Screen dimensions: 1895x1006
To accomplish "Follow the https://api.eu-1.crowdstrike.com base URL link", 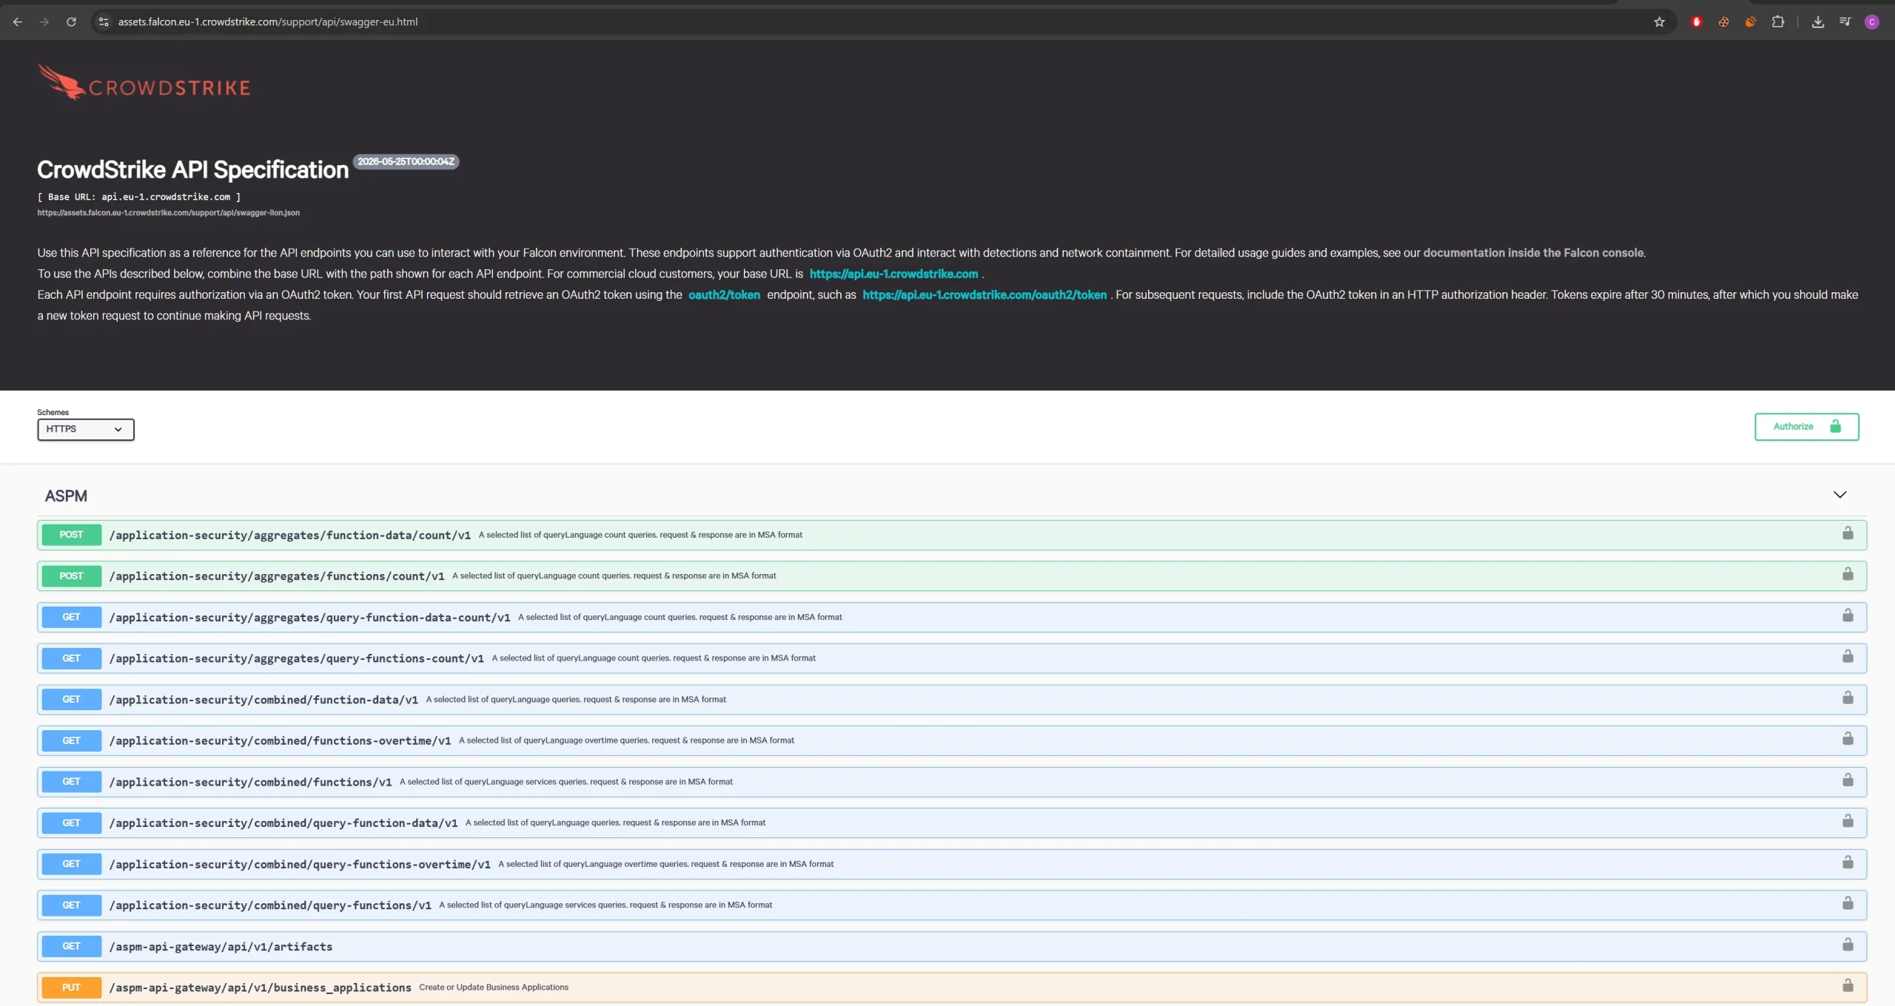I will 893,274.
